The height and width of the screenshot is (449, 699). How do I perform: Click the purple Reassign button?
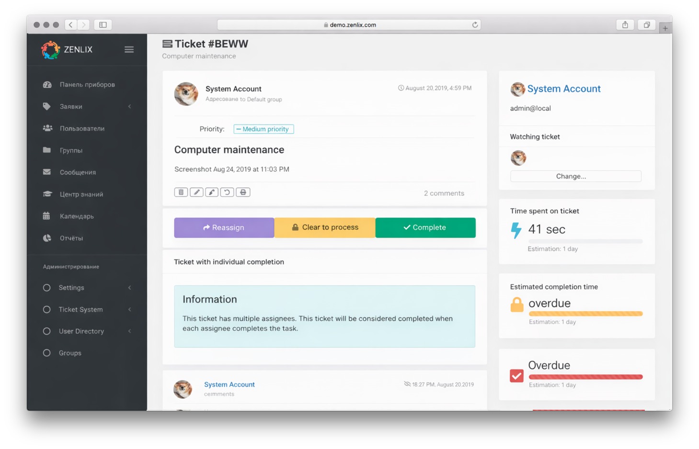(x=224, y=228)
